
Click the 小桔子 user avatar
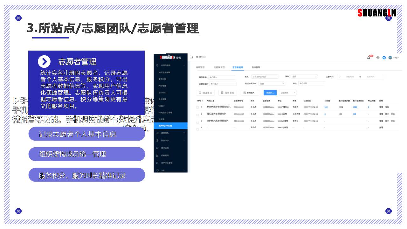(390, 58)
